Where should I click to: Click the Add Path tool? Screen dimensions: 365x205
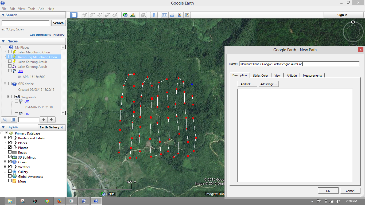pos(100,15)
